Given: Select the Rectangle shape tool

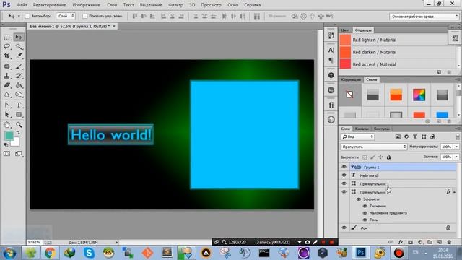Looking at the screenshot, I should (19, 115).
